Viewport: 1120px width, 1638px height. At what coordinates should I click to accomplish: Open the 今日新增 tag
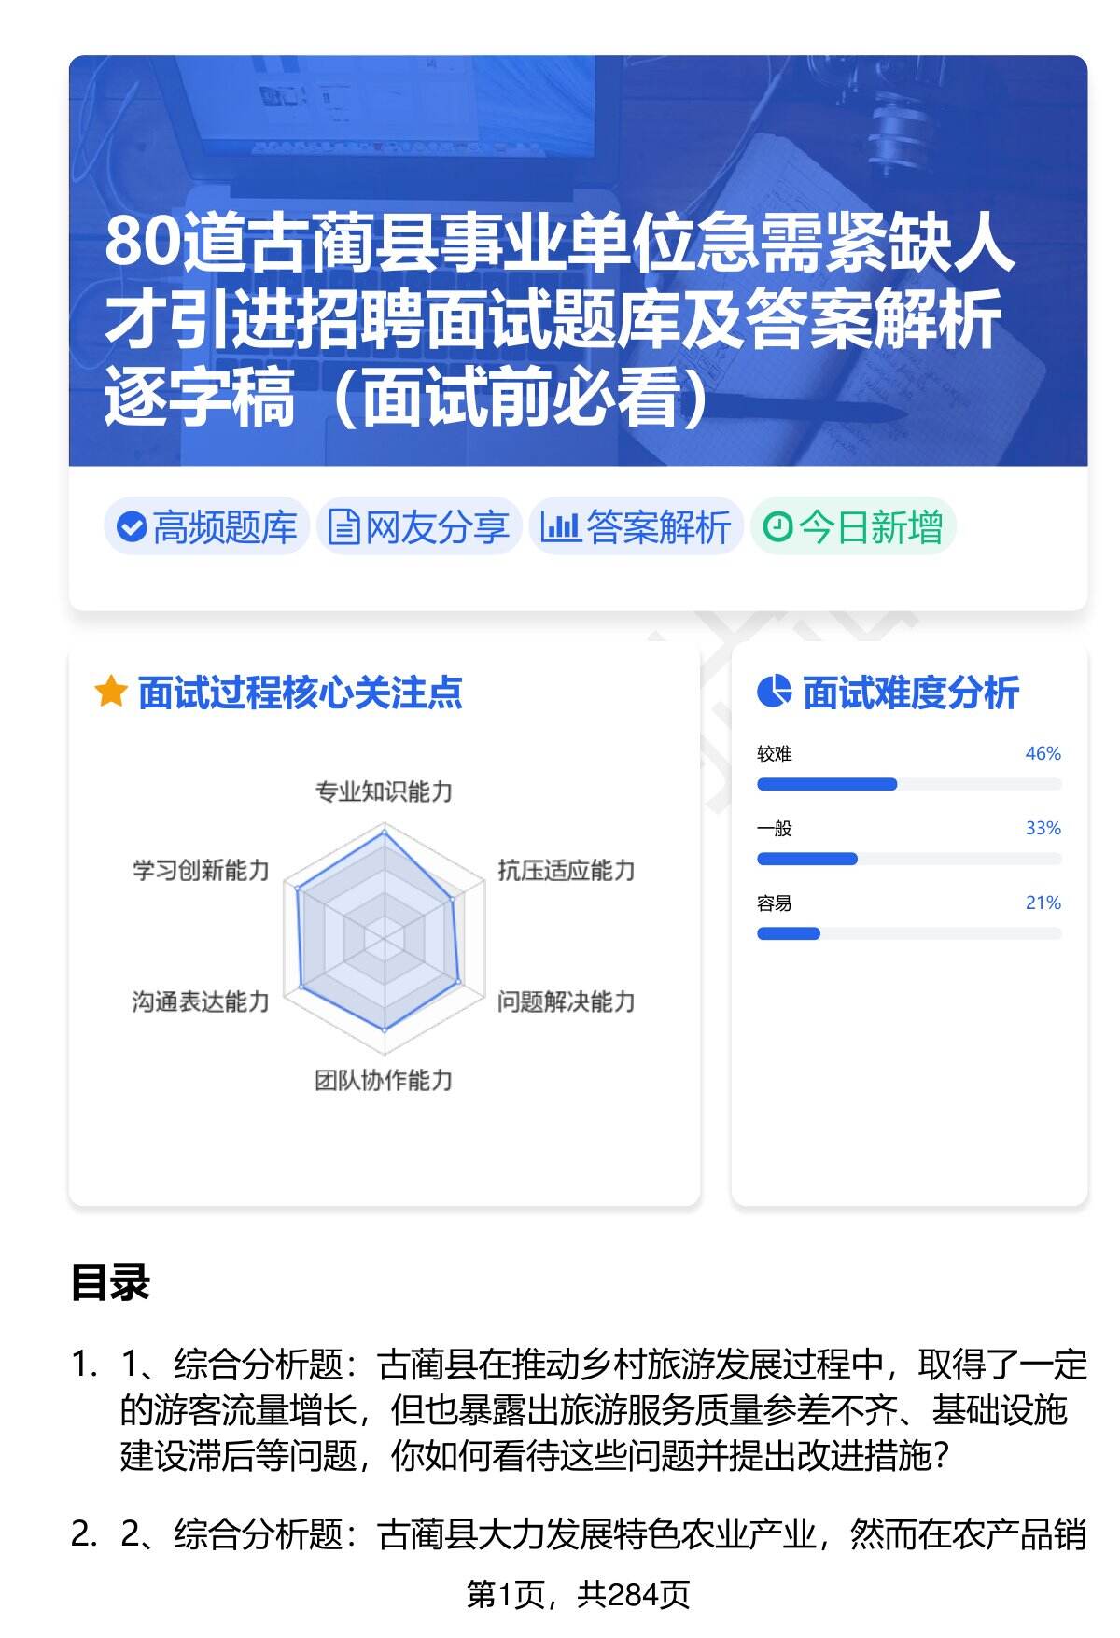point(854,527)
